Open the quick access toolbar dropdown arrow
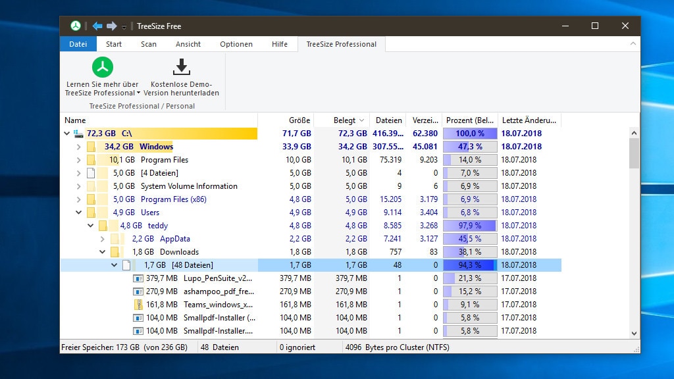 (x=124, y=26)
